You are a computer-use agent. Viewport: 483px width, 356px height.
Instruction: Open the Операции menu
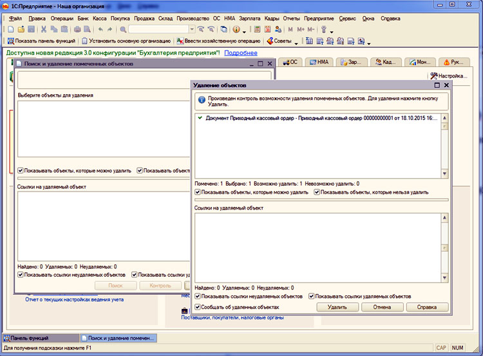(62, 19)
